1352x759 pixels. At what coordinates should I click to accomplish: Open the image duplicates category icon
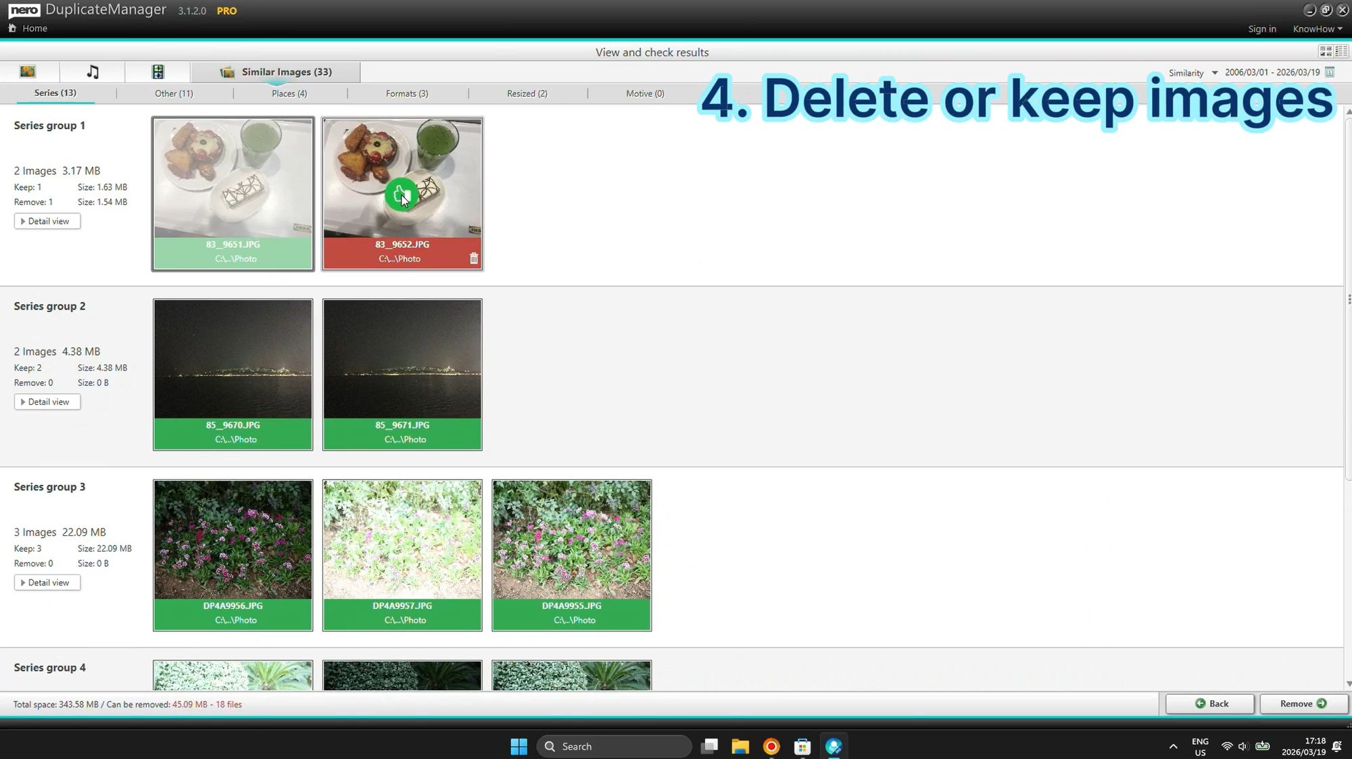[28, 71]
